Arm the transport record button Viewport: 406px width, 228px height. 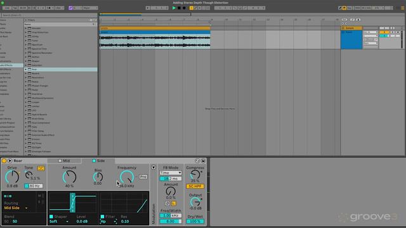(x=184, y=8)
